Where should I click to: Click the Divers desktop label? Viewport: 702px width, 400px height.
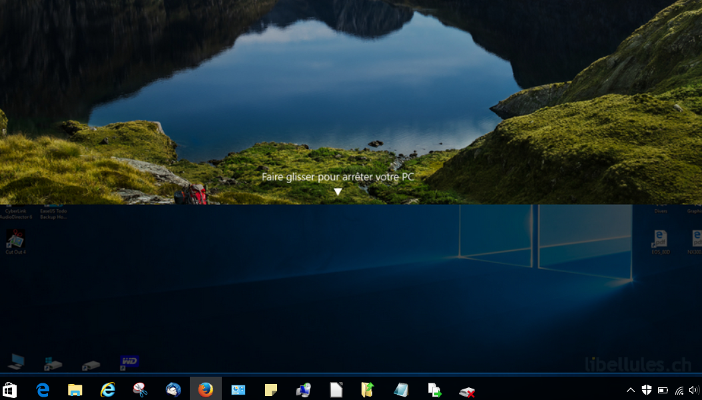coord(661,211)
